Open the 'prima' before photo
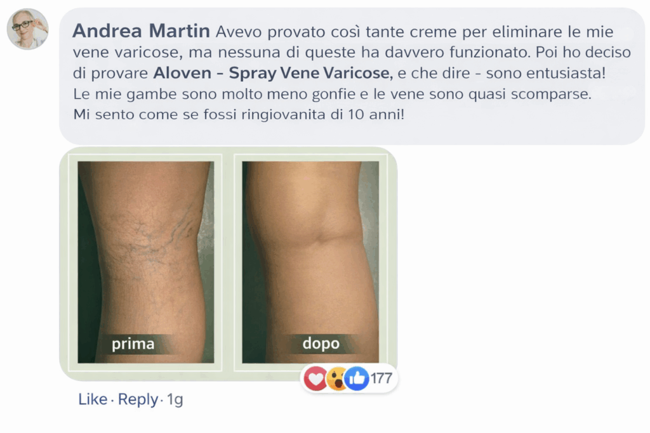 click(146, 262)
